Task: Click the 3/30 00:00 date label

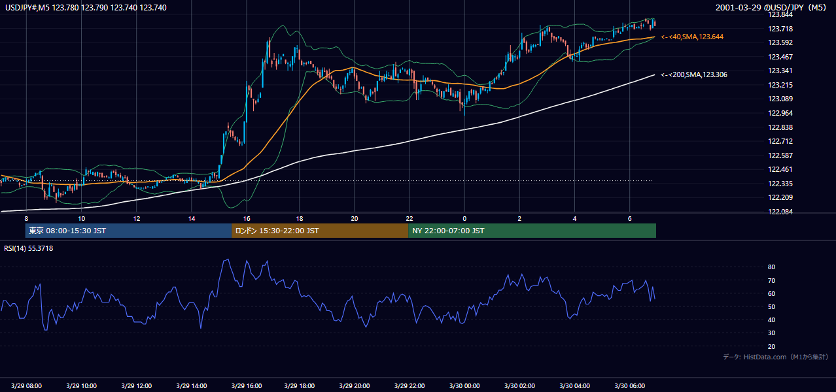Action: (x=464, y=385)
